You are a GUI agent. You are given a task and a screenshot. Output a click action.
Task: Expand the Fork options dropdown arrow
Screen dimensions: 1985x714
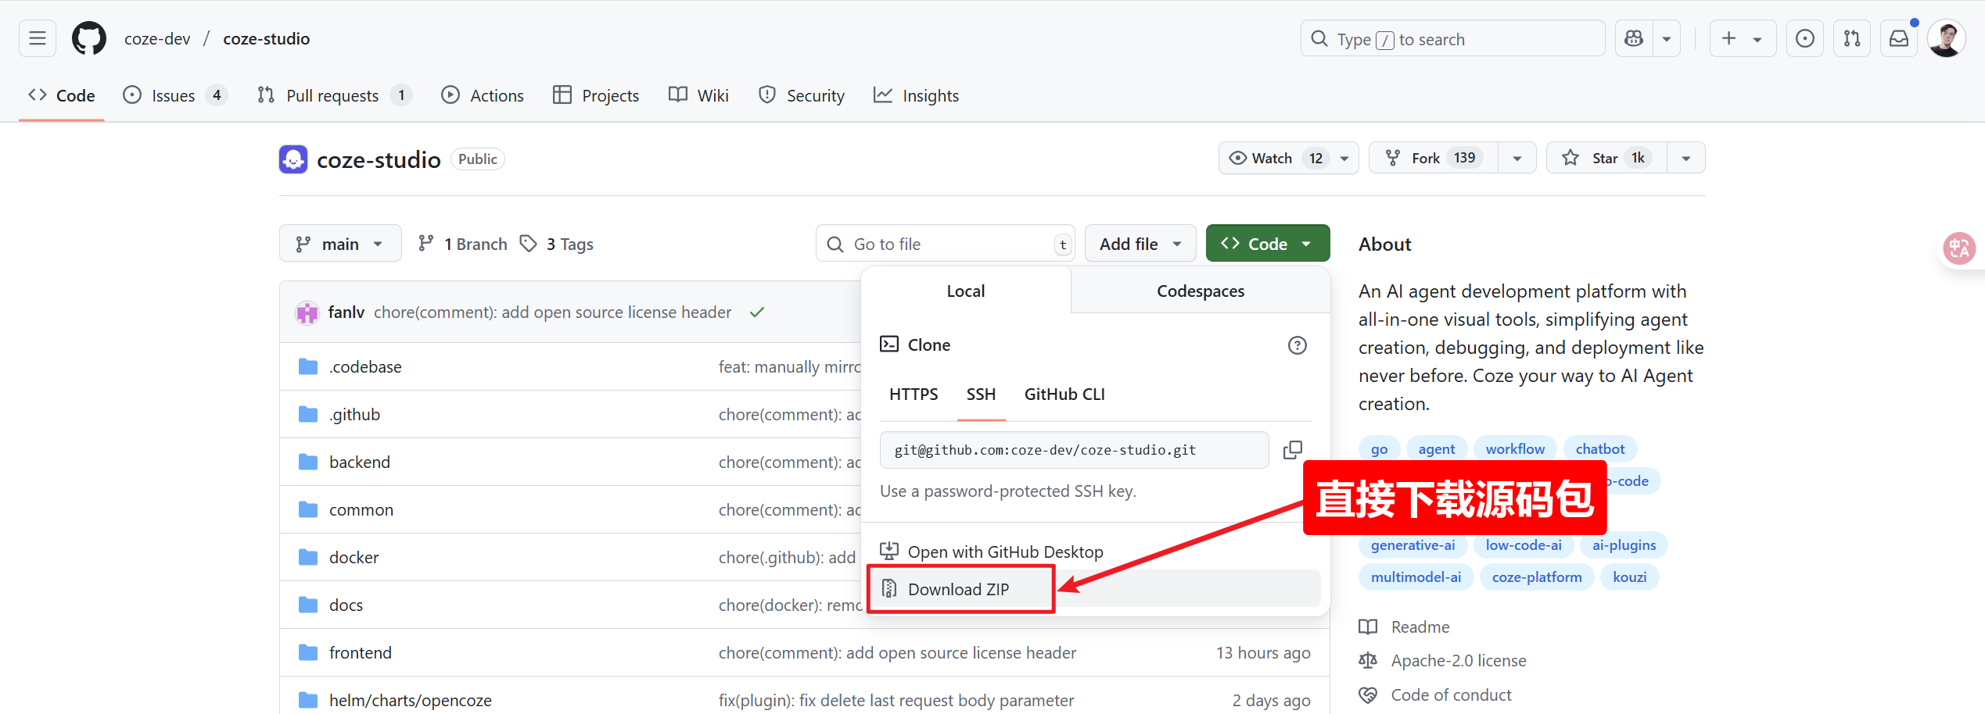point(1517,158)
